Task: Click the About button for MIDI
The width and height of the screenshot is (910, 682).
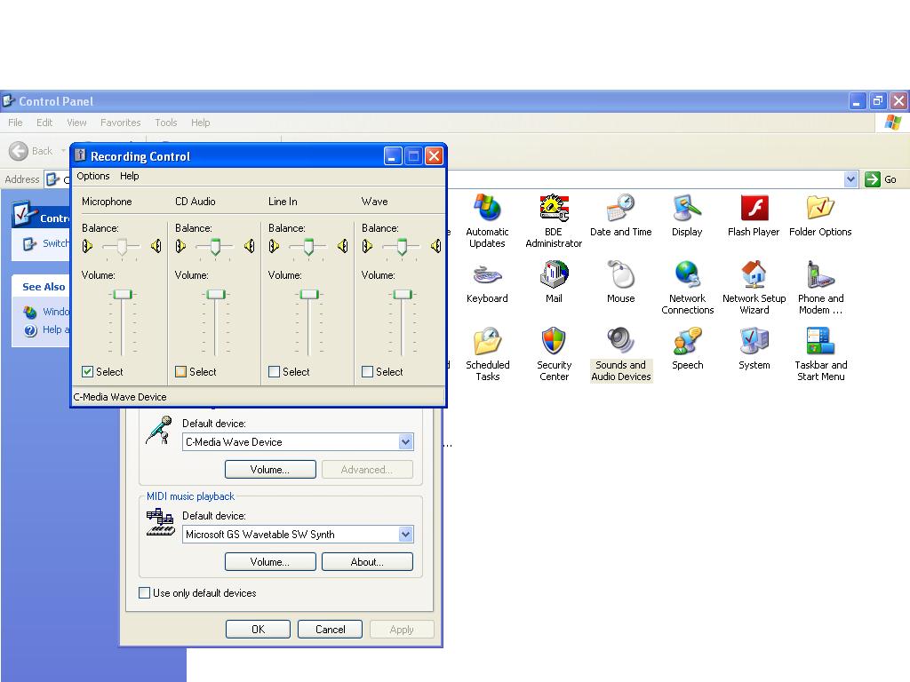Action: pos(367,561)
